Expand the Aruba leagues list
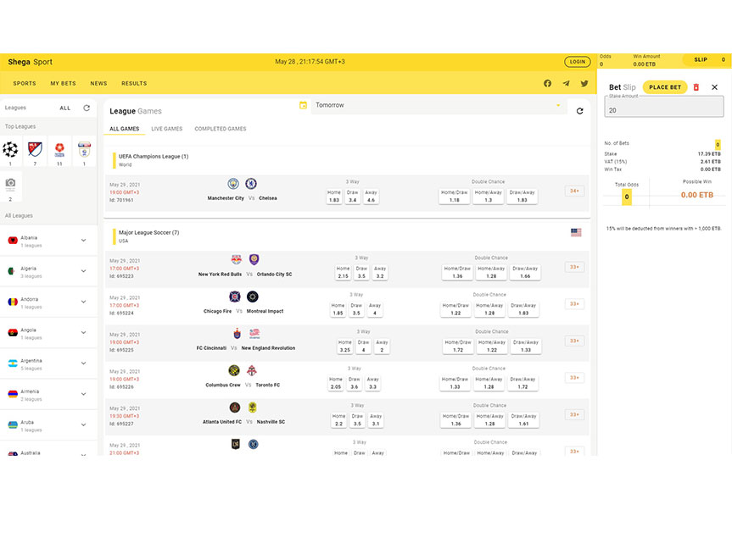Image resolution: width=732 pixels, height=549 pixels. click(84, 425)
